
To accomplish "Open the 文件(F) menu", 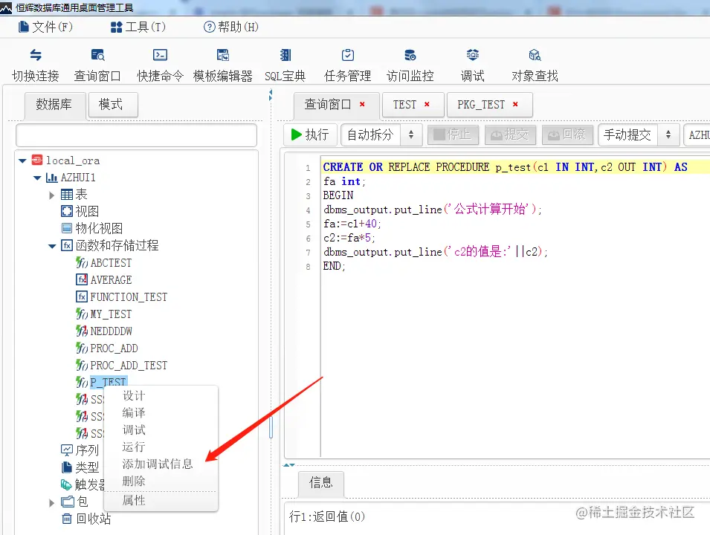I will [x=45, y=27].
